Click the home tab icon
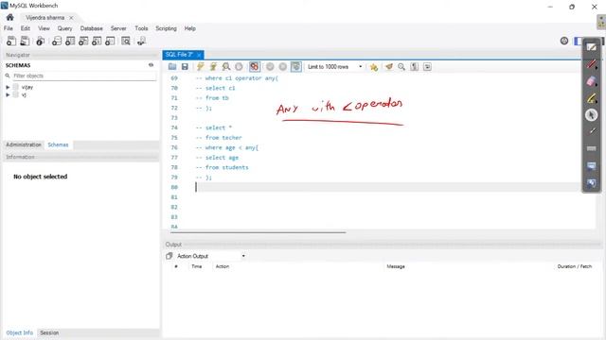 click(10, 17)
